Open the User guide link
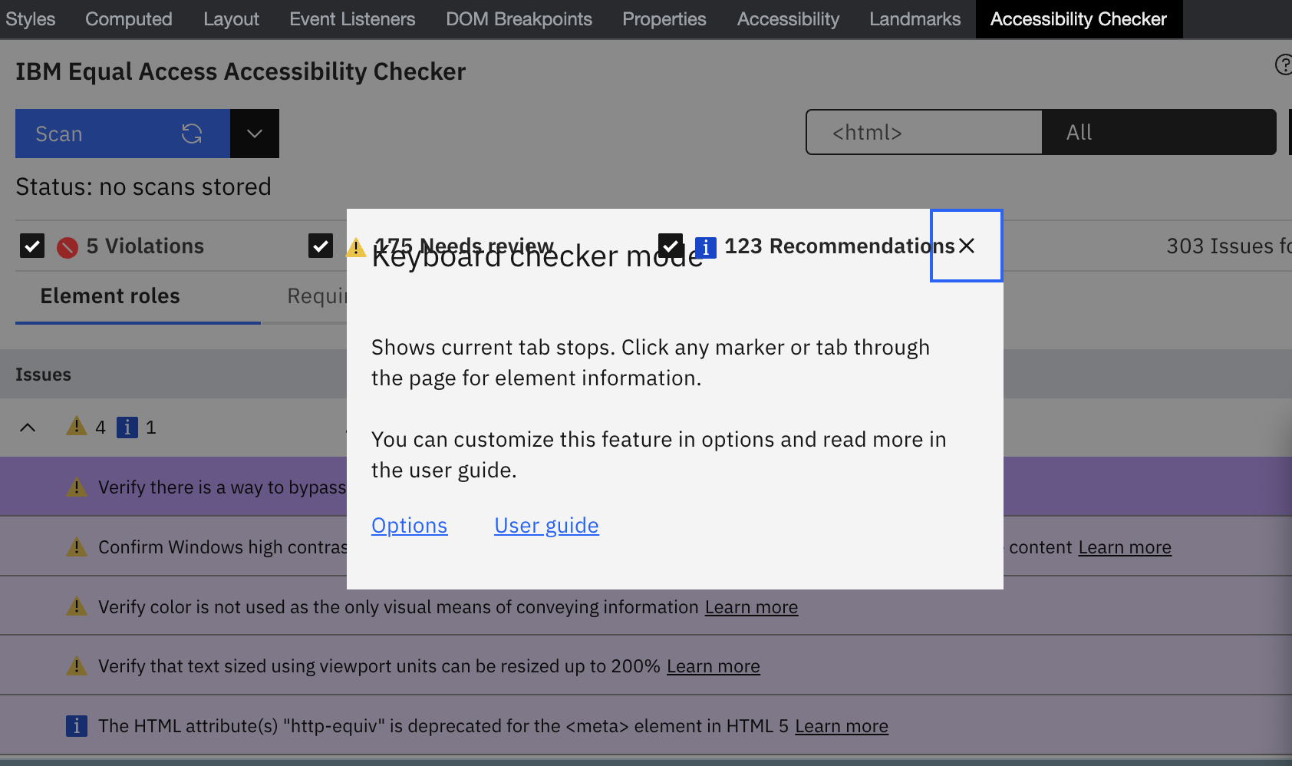 pyautogui.click(x=546, y=525)
